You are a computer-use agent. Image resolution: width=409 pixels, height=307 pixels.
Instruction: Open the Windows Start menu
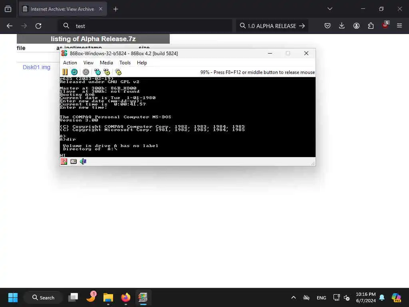pos(13,297)
